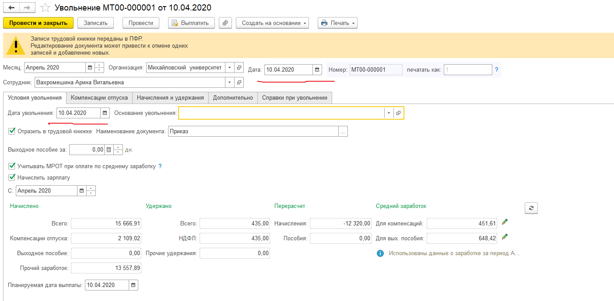Click the blue info icon about earnings data
The width and height of the screenshot is (614, 301).
380,253
